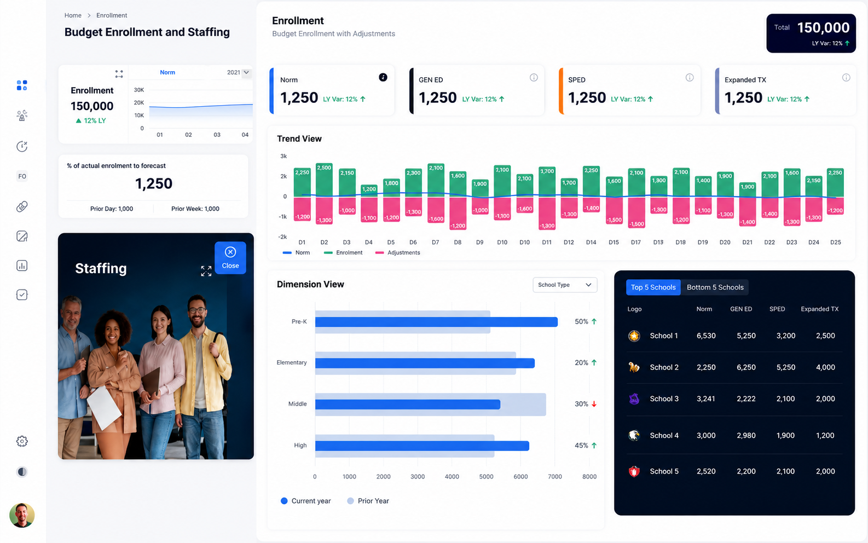Click School 1 Norm value 6,530
The image size is (868, 543).
(706, 336)
